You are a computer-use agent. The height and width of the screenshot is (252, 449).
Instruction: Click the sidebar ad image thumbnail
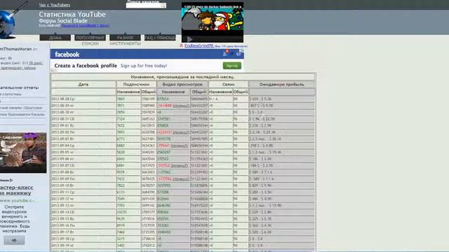[x=23, y=153]
